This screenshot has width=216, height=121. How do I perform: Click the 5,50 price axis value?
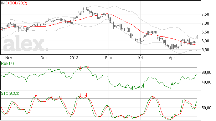click(205, 50)
